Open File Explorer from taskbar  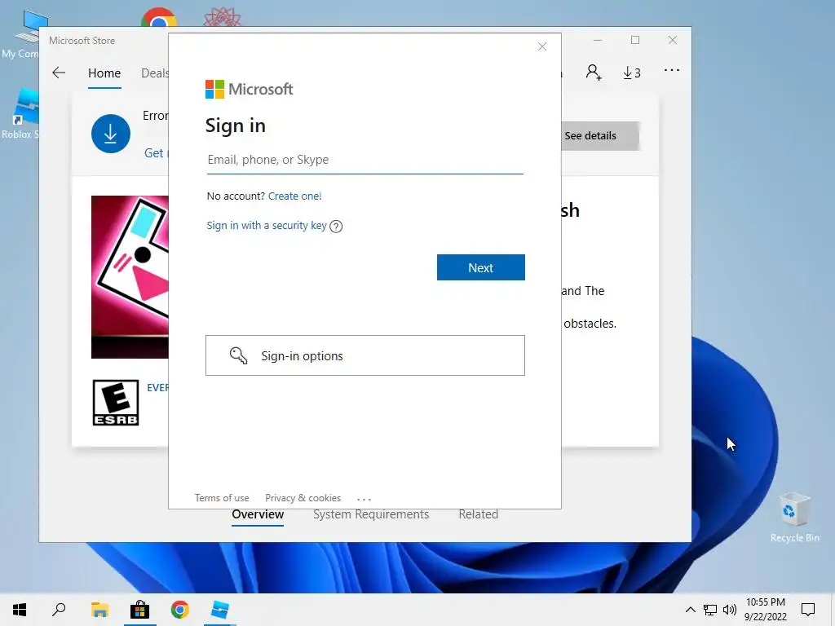coord(99,610)
